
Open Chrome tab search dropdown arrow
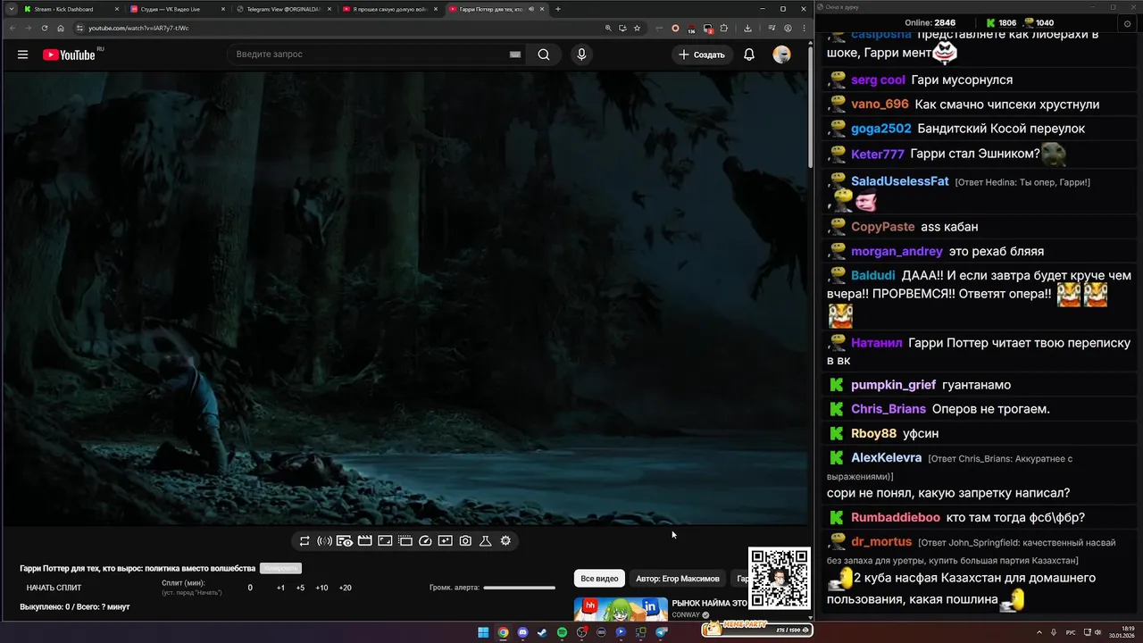[11, 9]
